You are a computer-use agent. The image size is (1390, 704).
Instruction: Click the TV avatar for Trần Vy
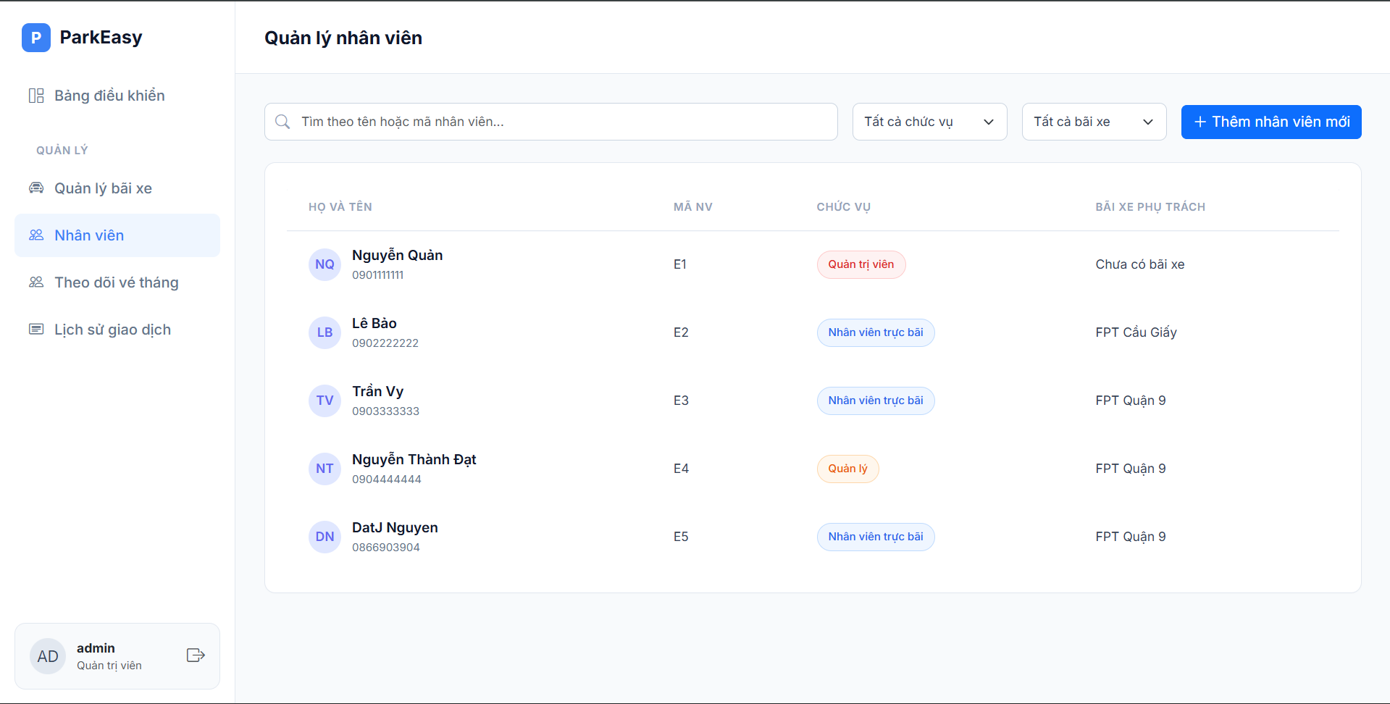325,401
